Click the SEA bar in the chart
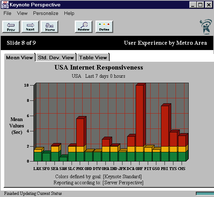214x197 pixels. [x=55, y=154]
